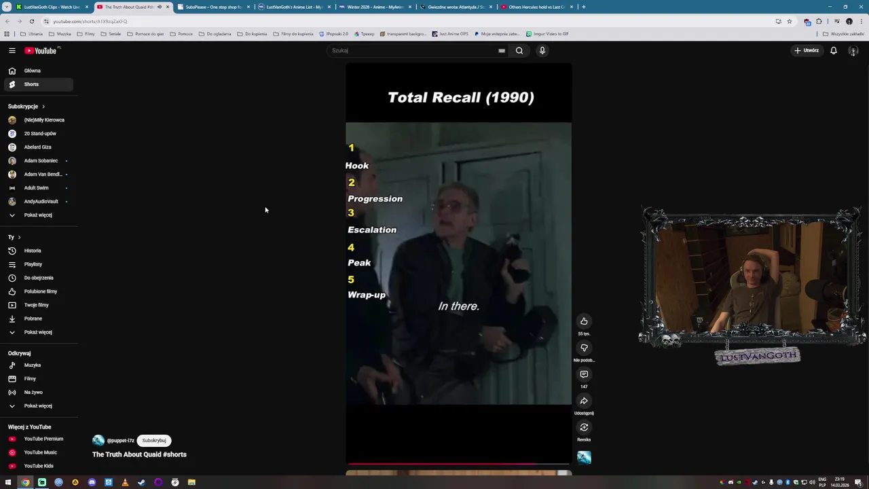
Task: Open YouTube Music link
Action: (38, 452)
